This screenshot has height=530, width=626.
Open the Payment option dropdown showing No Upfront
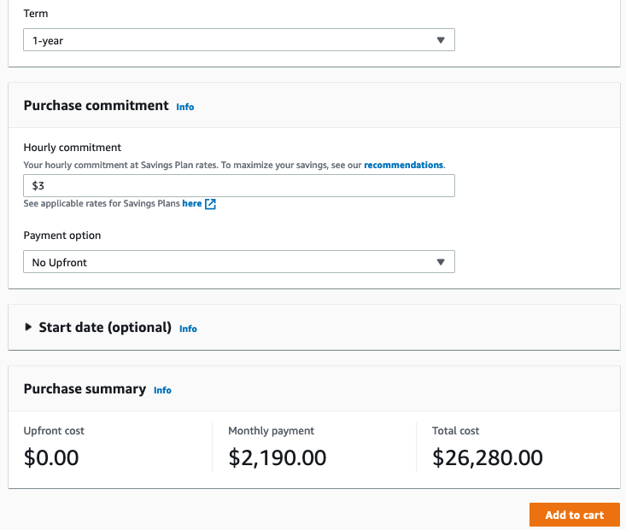(238, 262)
